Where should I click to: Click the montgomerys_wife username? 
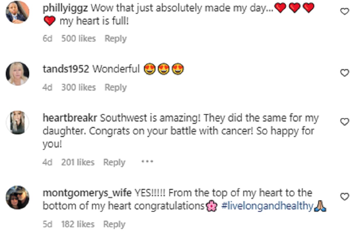(87, 193)
